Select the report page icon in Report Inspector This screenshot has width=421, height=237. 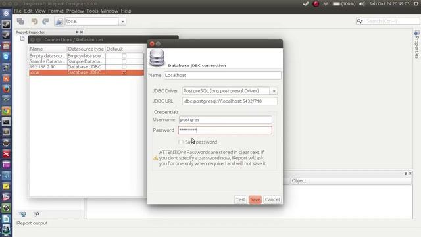tap(22, 38)
